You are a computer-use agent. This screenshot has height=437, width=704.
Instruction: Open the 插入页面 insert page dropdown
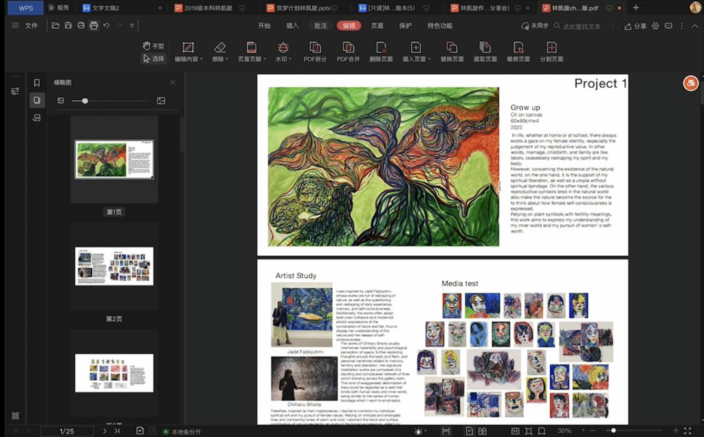(429, 60)
